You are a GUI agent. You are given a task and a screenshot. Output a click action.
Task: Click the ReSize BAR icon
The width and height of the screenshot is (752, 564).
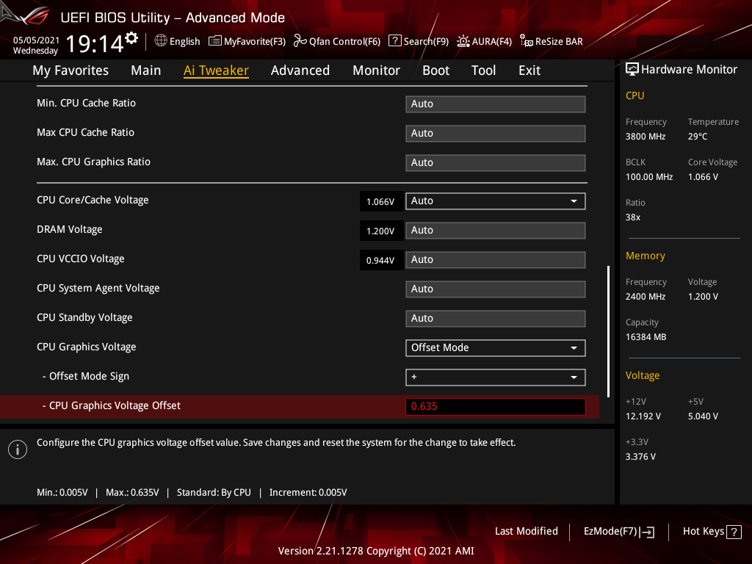coord(527,41)
